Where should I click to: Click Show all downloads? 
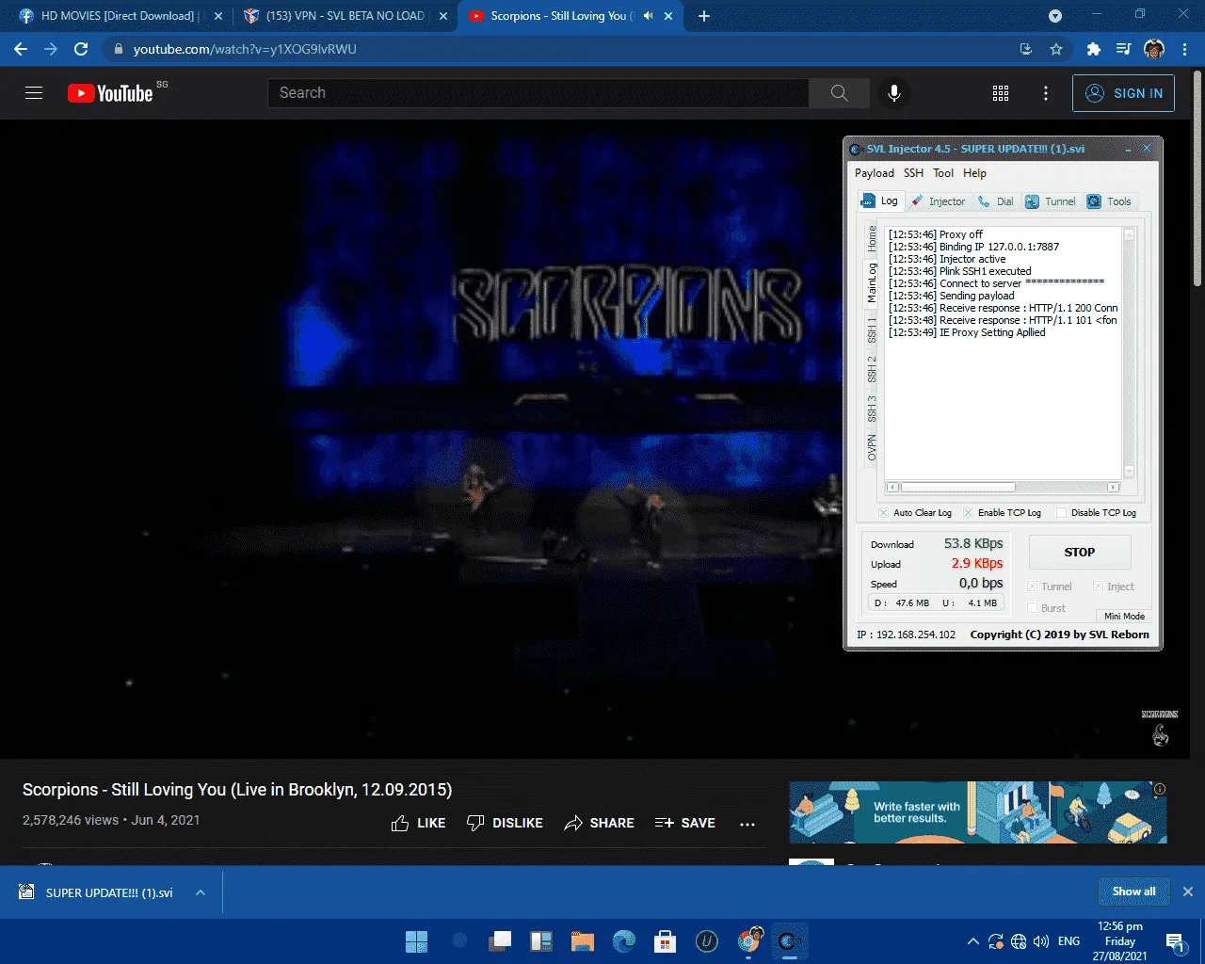click(1133, 892)
